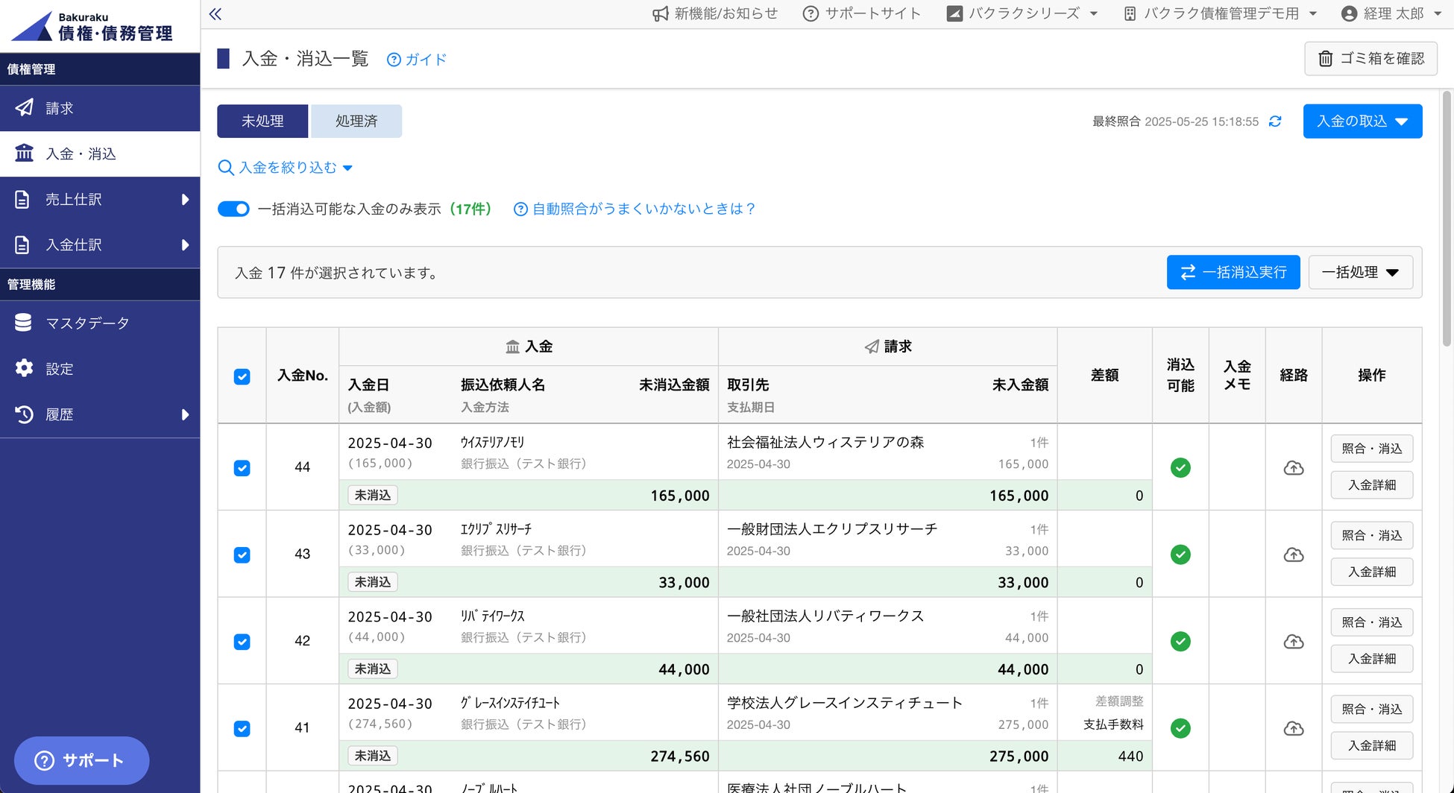Click the cloud route icon for payment 42
Image resolution: width=1454 pixels, height=793 pixels.
click(1293, 642)
